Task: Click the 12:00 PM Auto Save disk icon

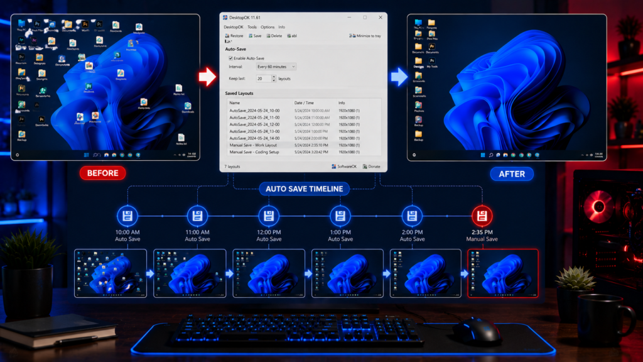Action: pyautogui.click(x=269, y=216)
